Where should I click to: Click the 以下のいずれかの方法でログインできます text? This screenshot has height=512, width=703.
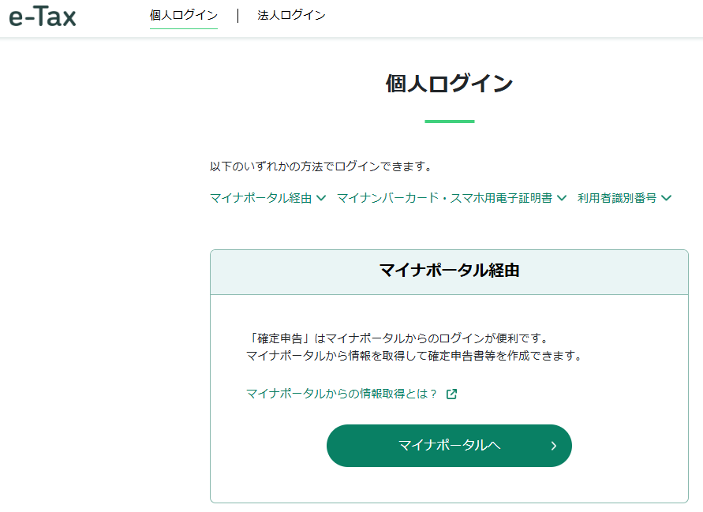tap(320, 166)
